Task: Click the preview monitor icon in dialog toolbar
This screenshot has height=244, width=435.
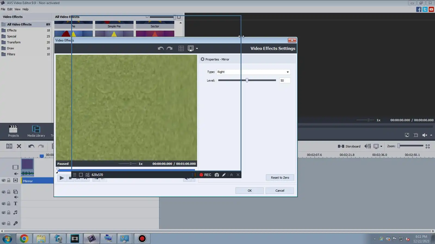Action: 191,49
